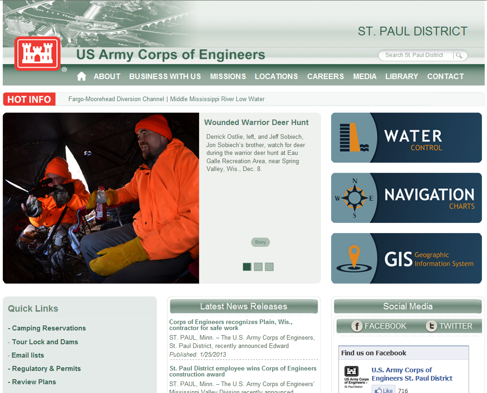Open the Camping Reservations quick link

[47, 328]
